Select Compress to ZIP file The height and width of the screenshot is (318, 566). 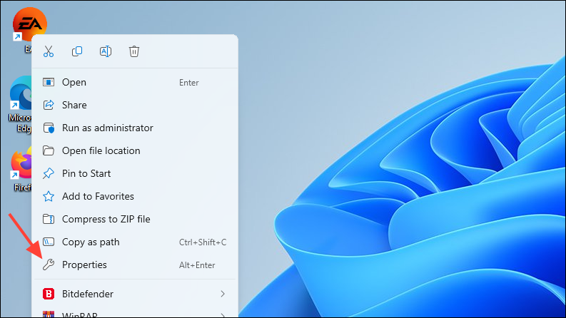[x=135, y=219]
